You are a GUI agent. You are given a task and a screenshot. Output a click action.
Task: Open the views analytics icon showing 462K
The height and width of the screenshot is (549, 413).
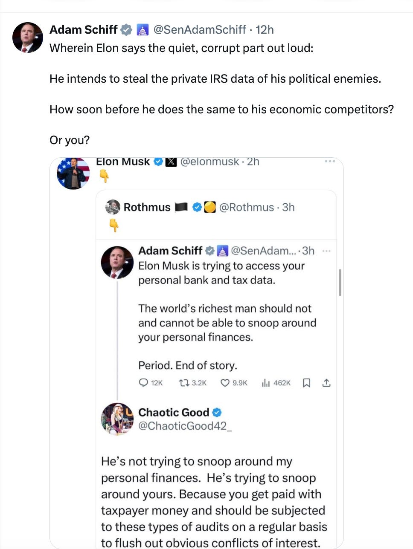266,383
